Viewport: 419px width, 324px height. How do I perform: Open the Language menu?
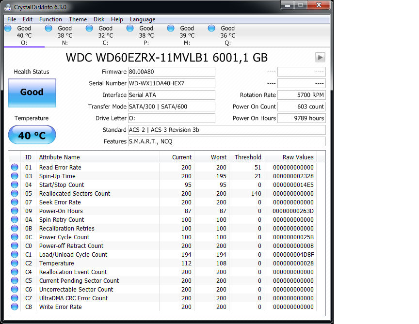[143, 19]
